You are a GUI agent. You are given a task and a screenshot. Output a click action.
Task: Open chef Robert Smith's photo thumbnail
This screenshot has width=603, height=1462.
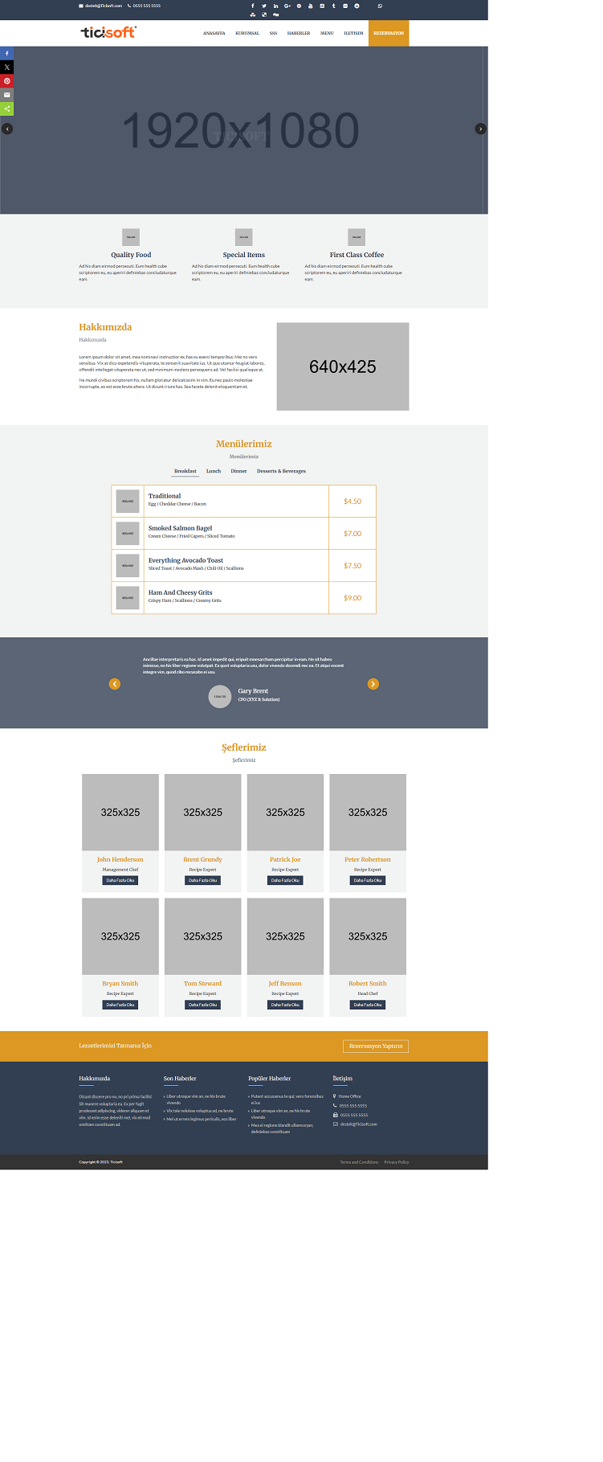tap(368, 936)
